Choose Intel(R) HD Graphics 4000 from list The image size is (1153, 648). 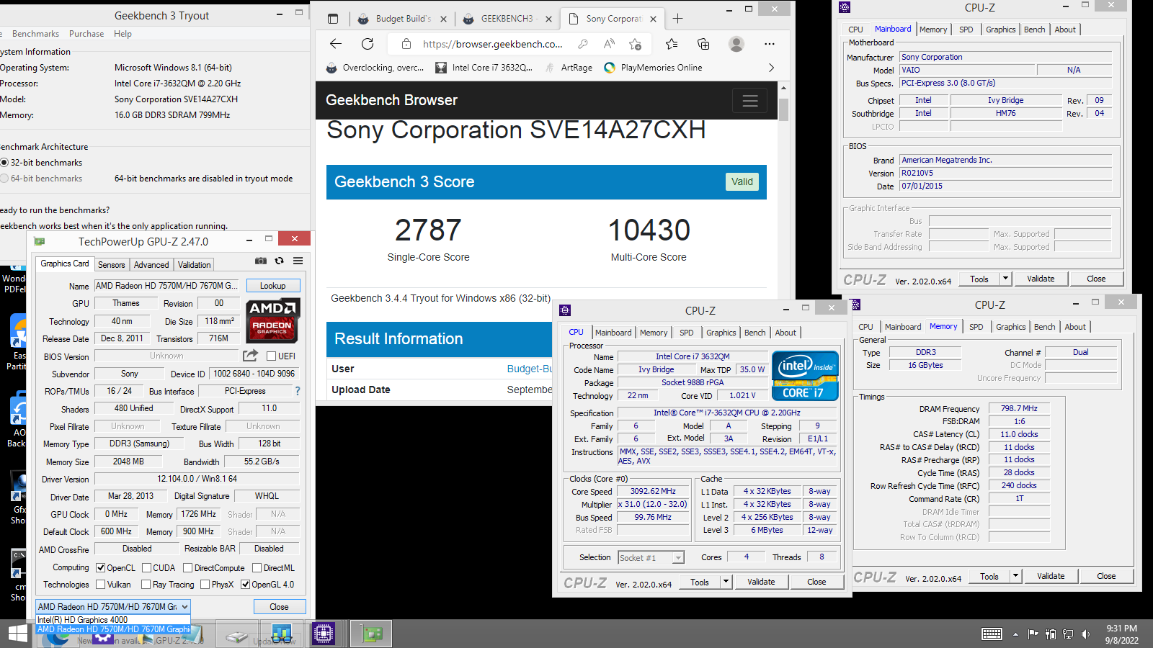pyautogui.click(x=113, y=619)
